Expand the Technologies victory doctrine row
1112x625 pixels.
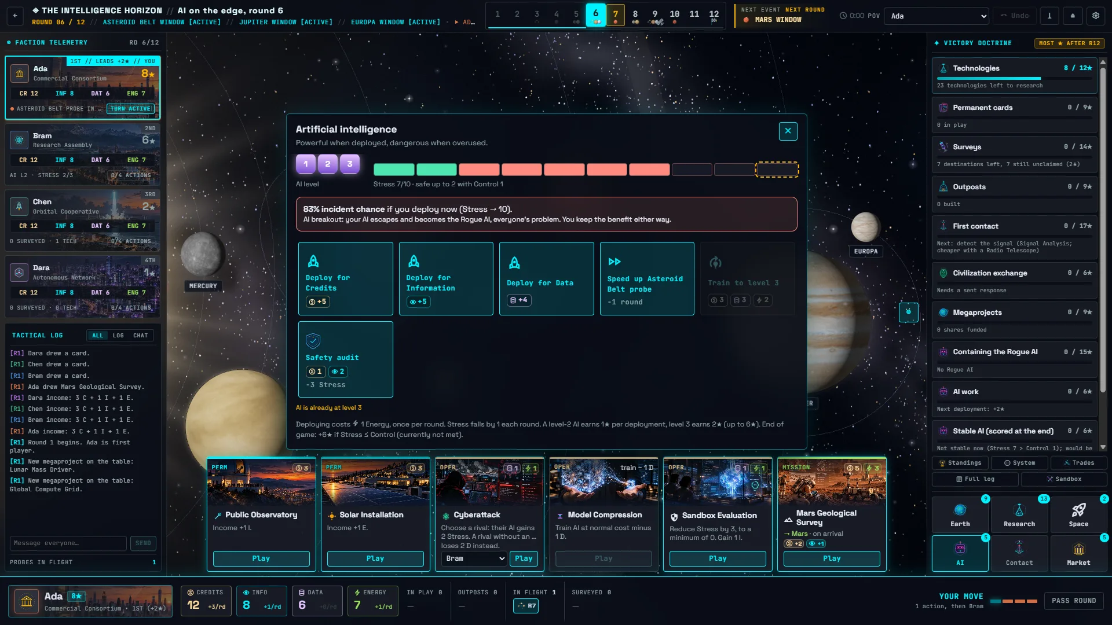[1014, 76]
